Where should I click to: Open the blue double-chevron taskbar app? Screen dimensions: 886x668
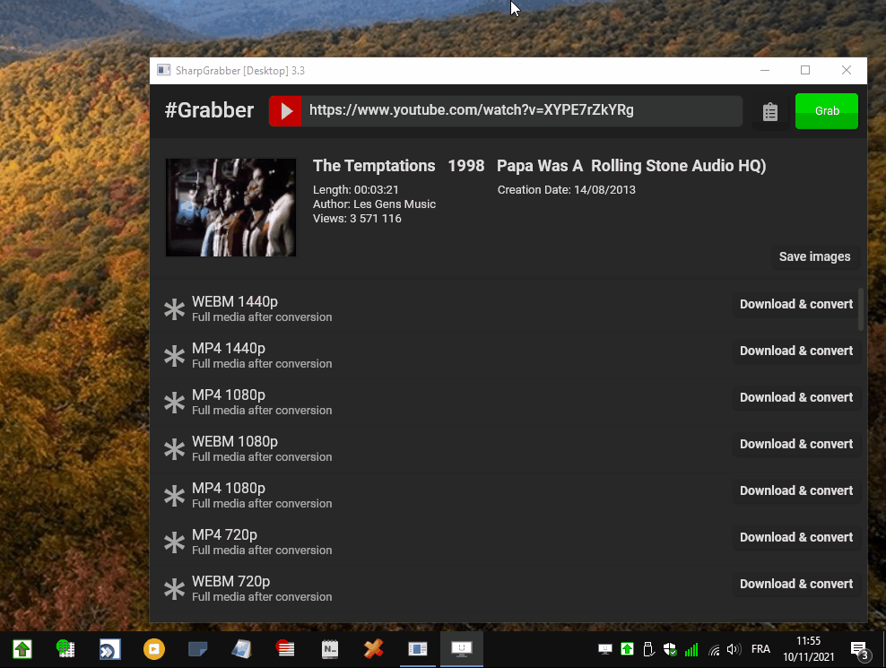[109, 649]
